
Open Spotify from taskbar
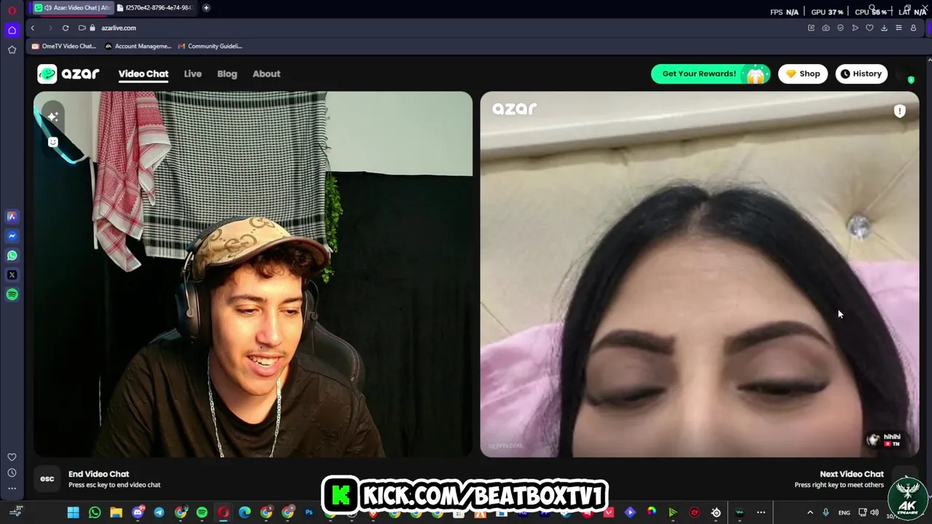coord(202,512)
